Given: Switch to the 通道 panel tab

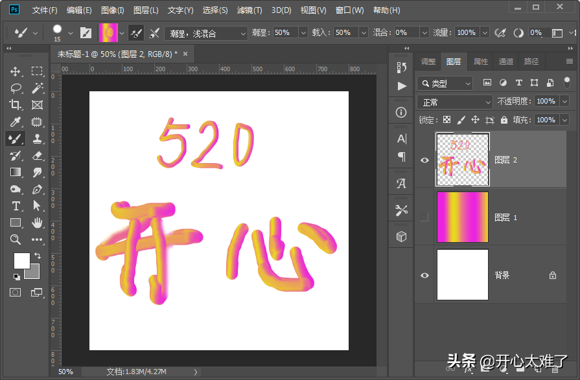Looking at the screenshot, I should tap(505, 61).
